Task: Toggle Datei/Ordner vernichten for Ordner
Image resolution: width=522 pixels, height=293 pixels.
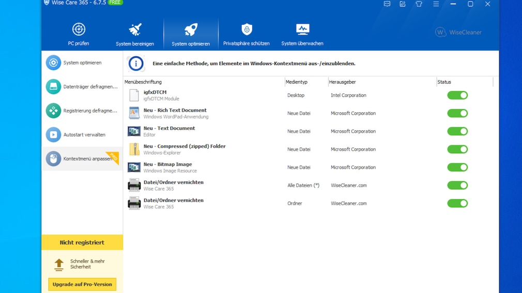Action: pos(457,203)
